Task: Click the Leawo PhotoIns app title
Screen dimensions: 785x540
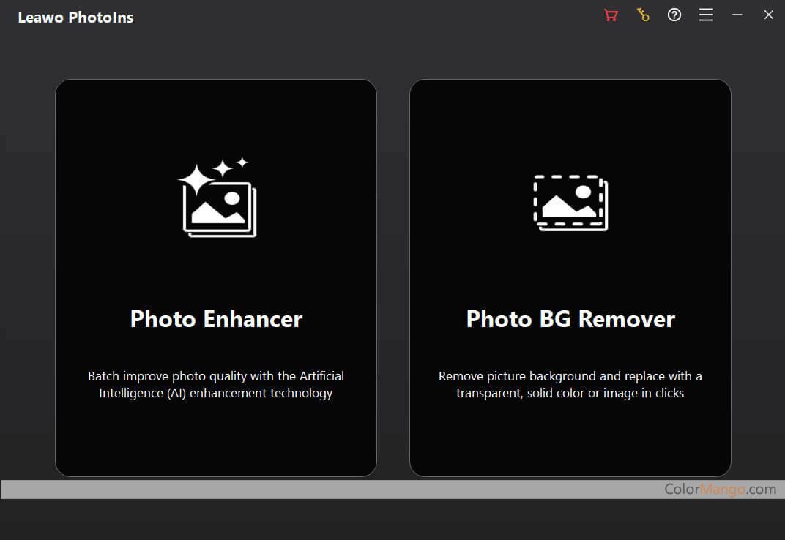Action: (75, 18)
